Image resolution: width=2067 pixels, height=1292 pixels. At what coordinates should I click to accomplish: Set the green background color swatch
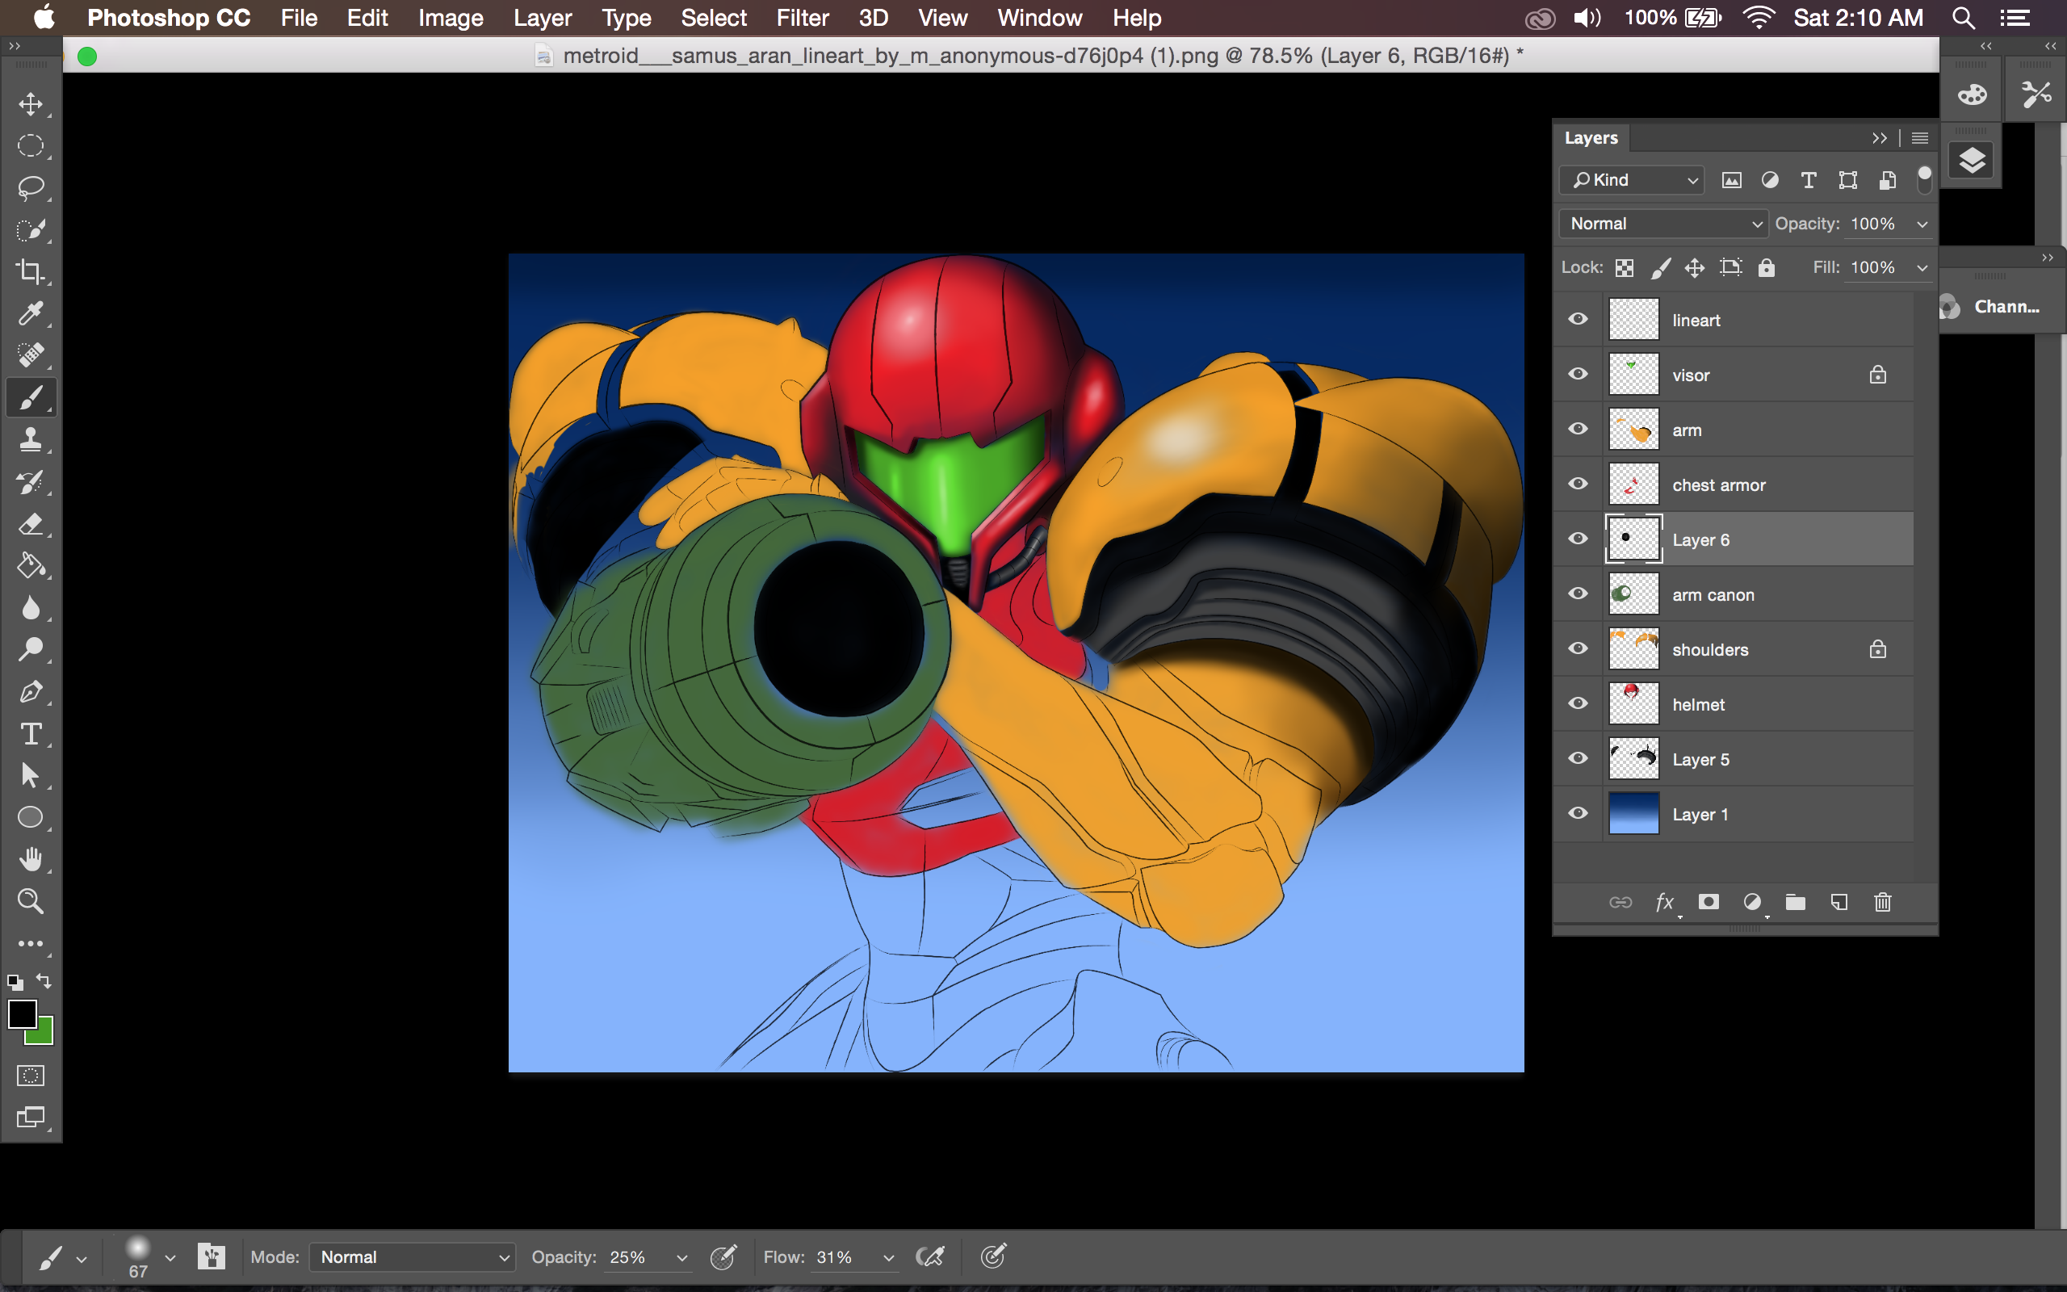pos(43,1034)
